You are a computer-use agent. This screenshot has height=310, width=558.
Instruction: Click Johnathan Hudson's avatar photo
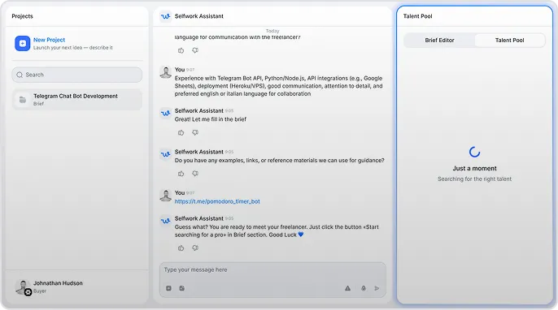pos(22,286)
